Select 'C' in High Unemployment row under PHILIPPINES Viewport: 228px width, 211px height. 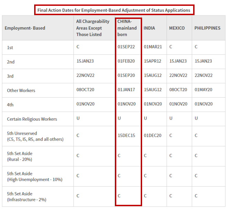tap(196, 176)
